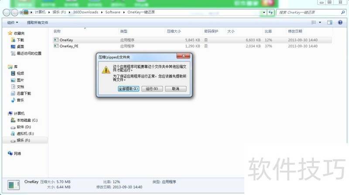Open the 组织 dropdown menu
The width and height of the screenshot is (349, 195).
[x=14, y=22]
